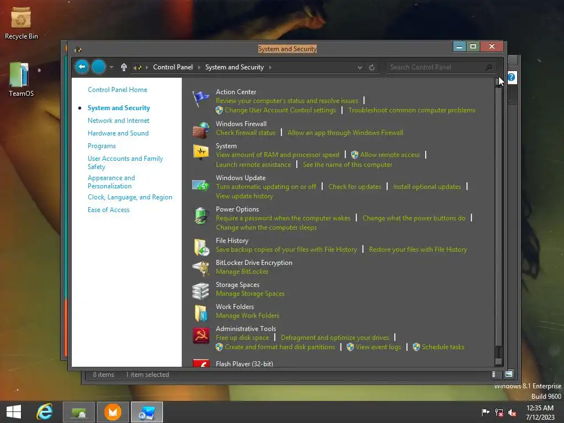Open the Flash Player (32-bit) icon
The image size is (564, 423).
click(x=200, y=363)
